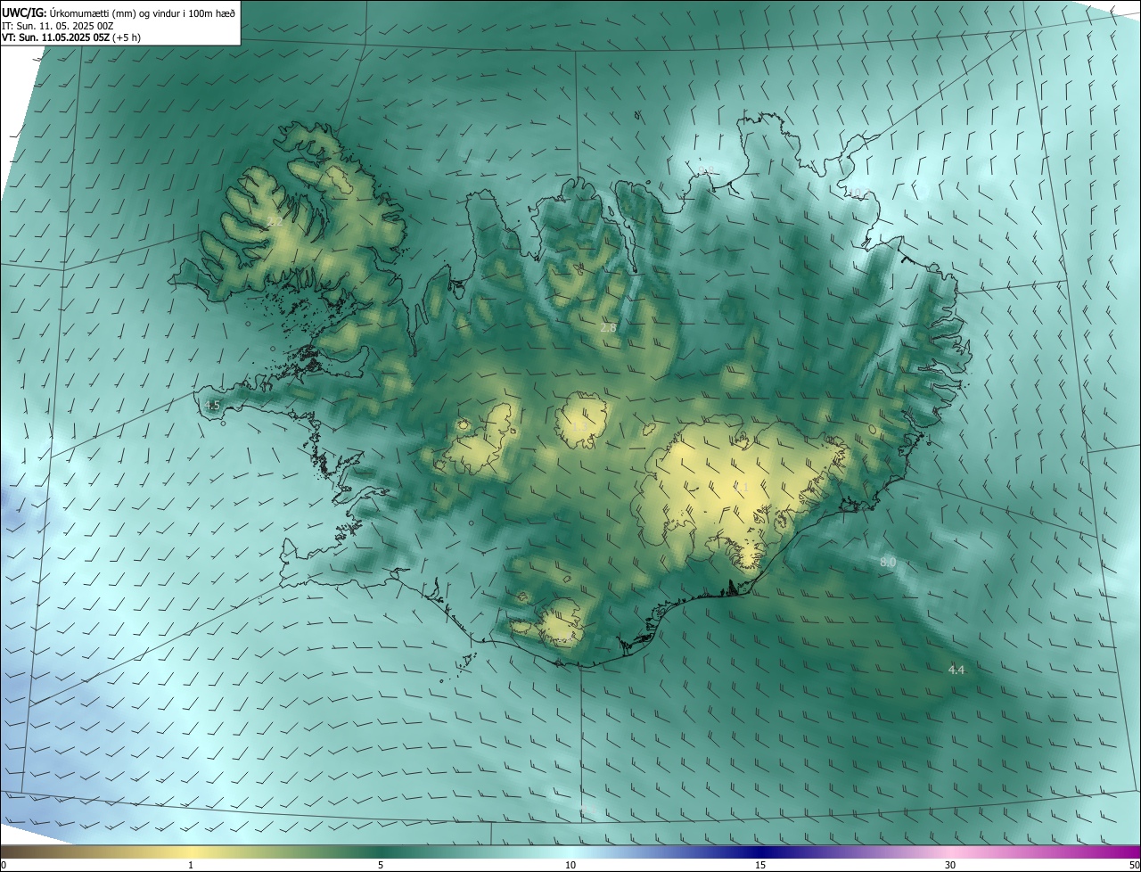Screen dimensions: 1141x872
Task: Click the 0 tick on the color scale
Action: [x=4, y=865]
